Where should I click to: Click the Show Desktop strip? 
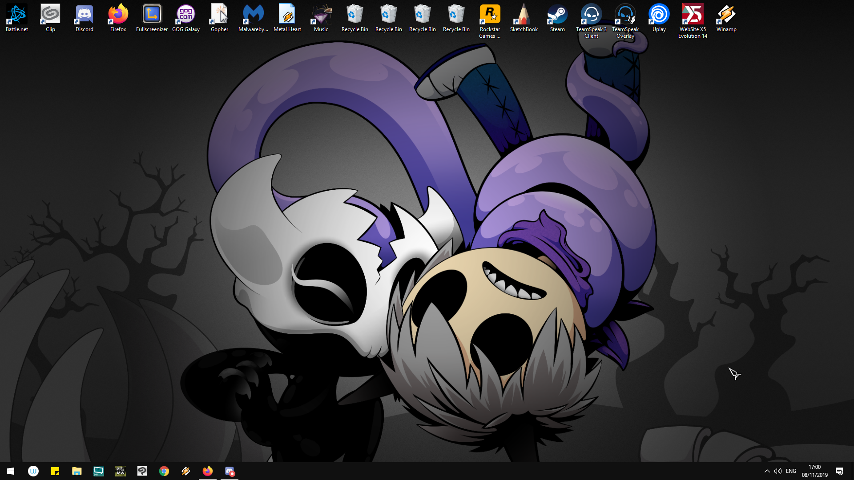tap(852, 471)
